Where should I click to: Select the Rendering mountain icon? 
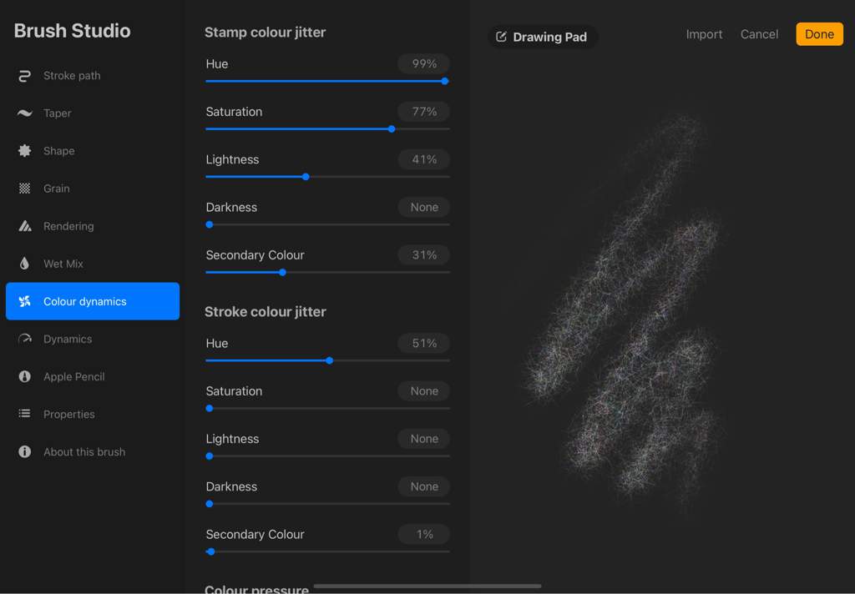pos(24,226)
